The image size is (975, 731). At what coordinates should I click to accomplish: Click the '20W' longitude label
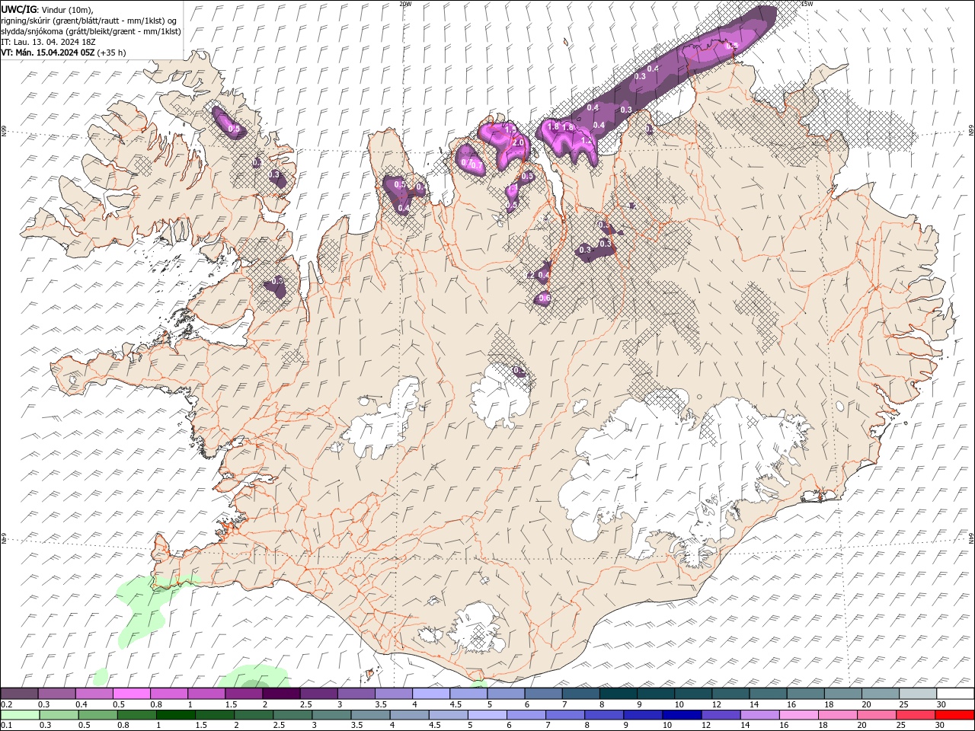coord(405,4)
